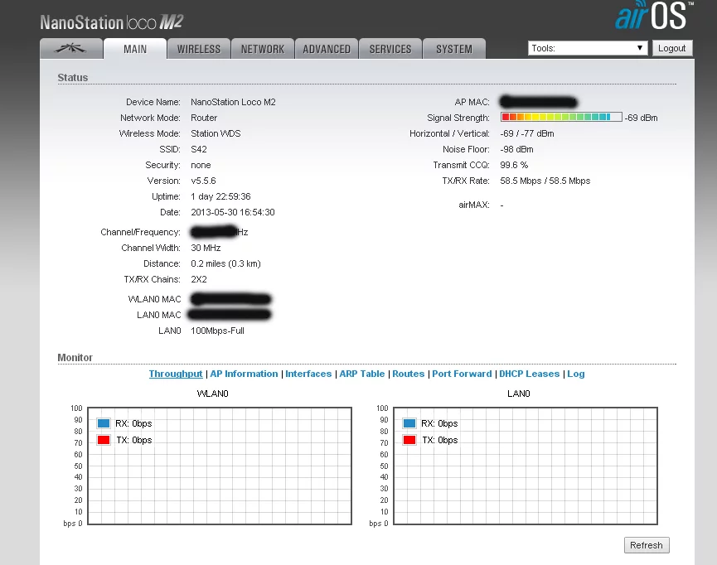This screenshot has height=565, width=717.
Task: Click the Logout button
Action: pyautogui.click(x=671, y=48)
